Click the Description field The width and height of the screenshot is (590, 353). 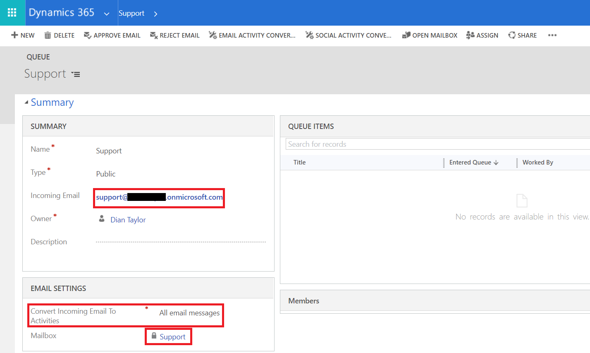coord(181,242)
